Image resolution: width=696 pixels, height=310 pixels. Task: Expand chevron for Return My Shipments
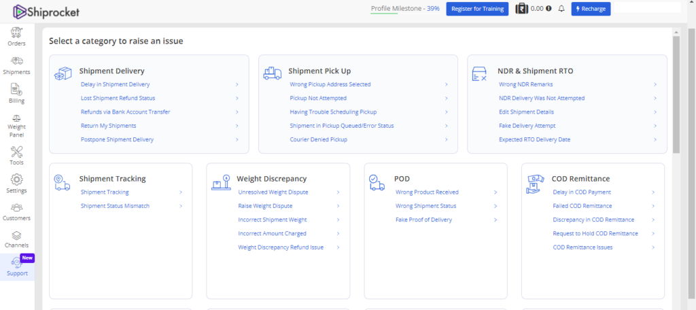click(237, 126)
